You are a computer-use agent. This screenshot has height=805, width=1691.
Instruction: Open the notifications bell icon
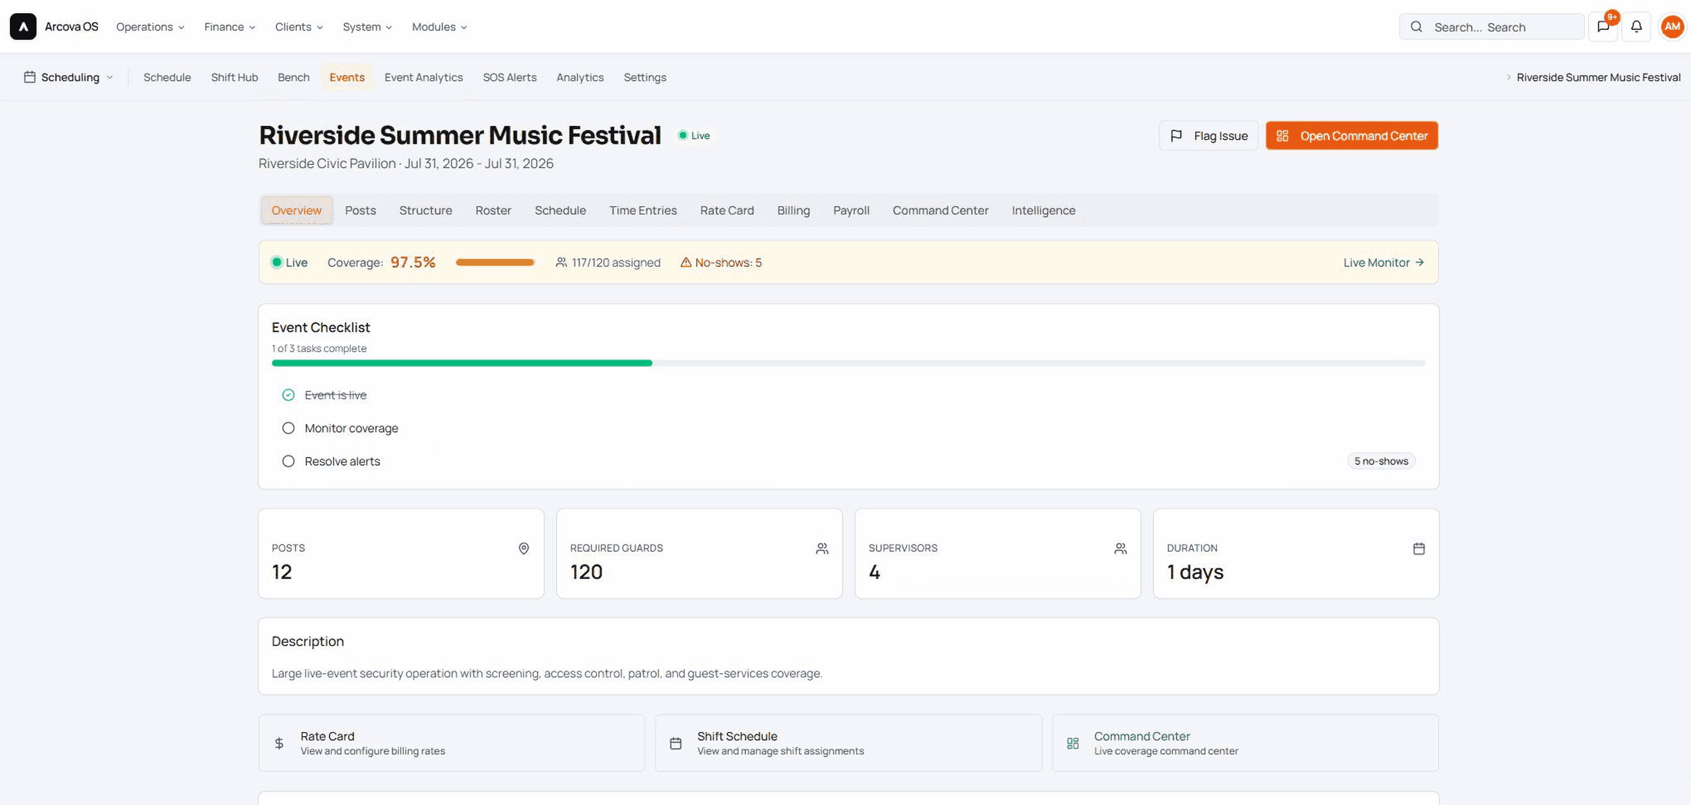[1636, 27]
